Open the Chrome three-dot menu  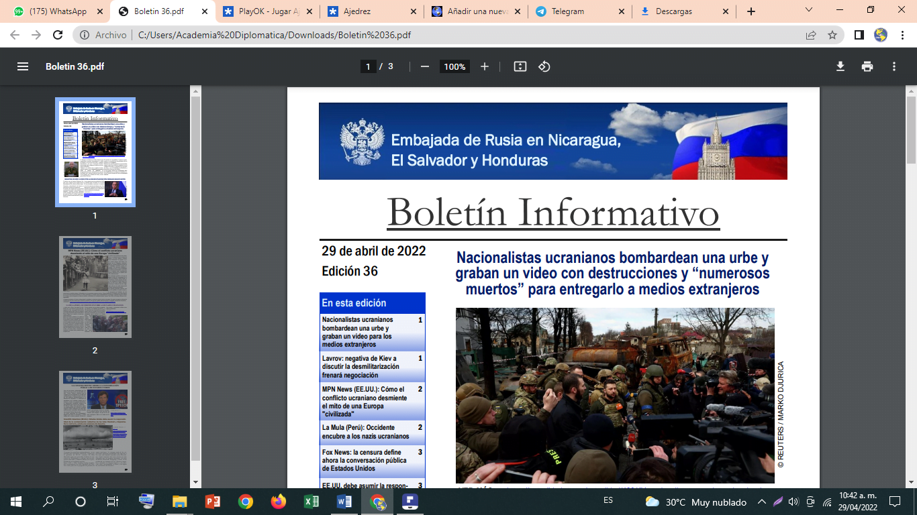[x=902, y=35]
